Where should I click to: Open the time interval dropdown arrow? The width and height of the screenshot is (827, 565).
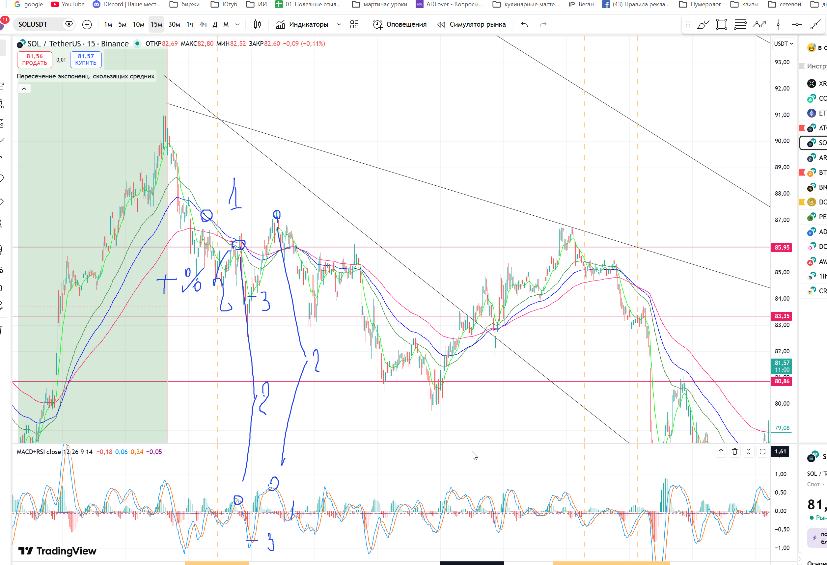(238, 25)
